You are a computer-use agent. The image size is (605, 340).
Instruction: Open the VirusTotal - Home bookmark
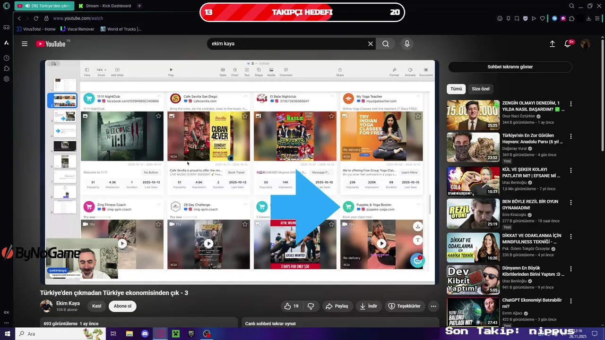point(36,29)
